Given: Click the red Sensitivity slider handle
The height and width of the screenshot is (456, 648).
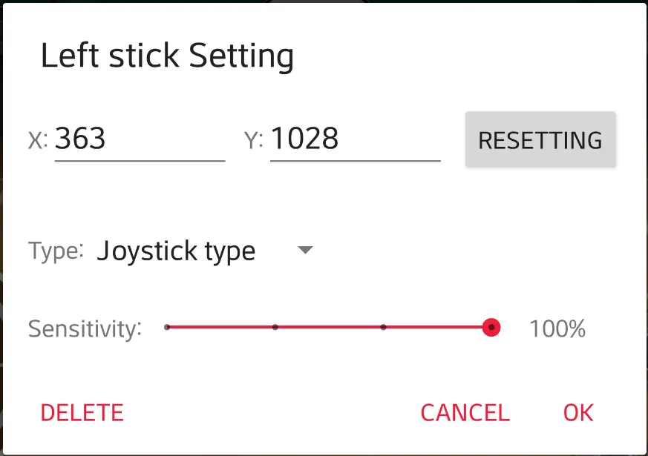Looking at the screenshot, I should (x=491, y=327).
